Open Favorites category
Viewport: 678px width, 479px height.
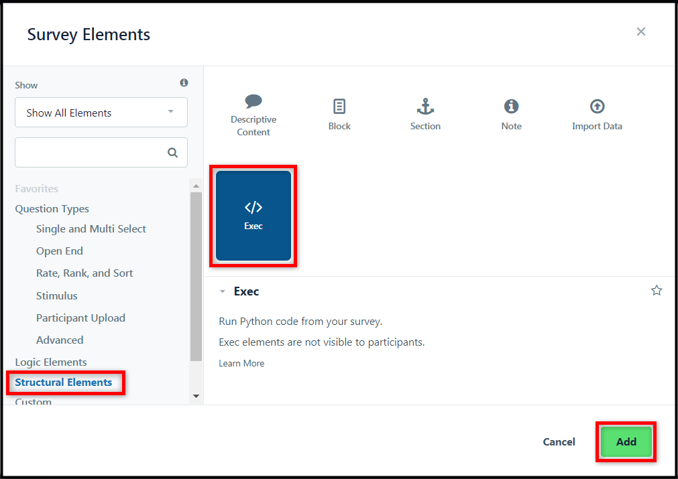(x=37, y=189)
